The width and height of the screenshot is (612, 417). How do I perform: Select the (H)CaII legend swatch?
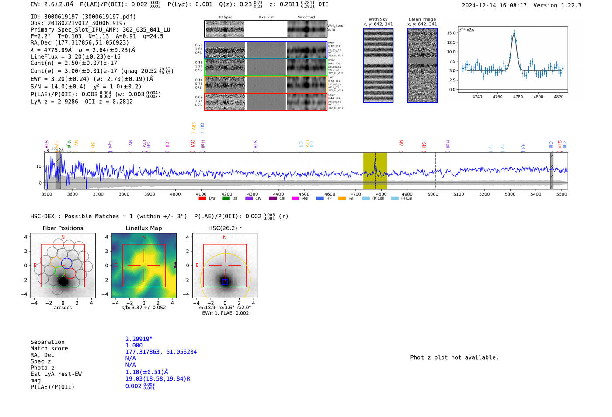point(395,198)
